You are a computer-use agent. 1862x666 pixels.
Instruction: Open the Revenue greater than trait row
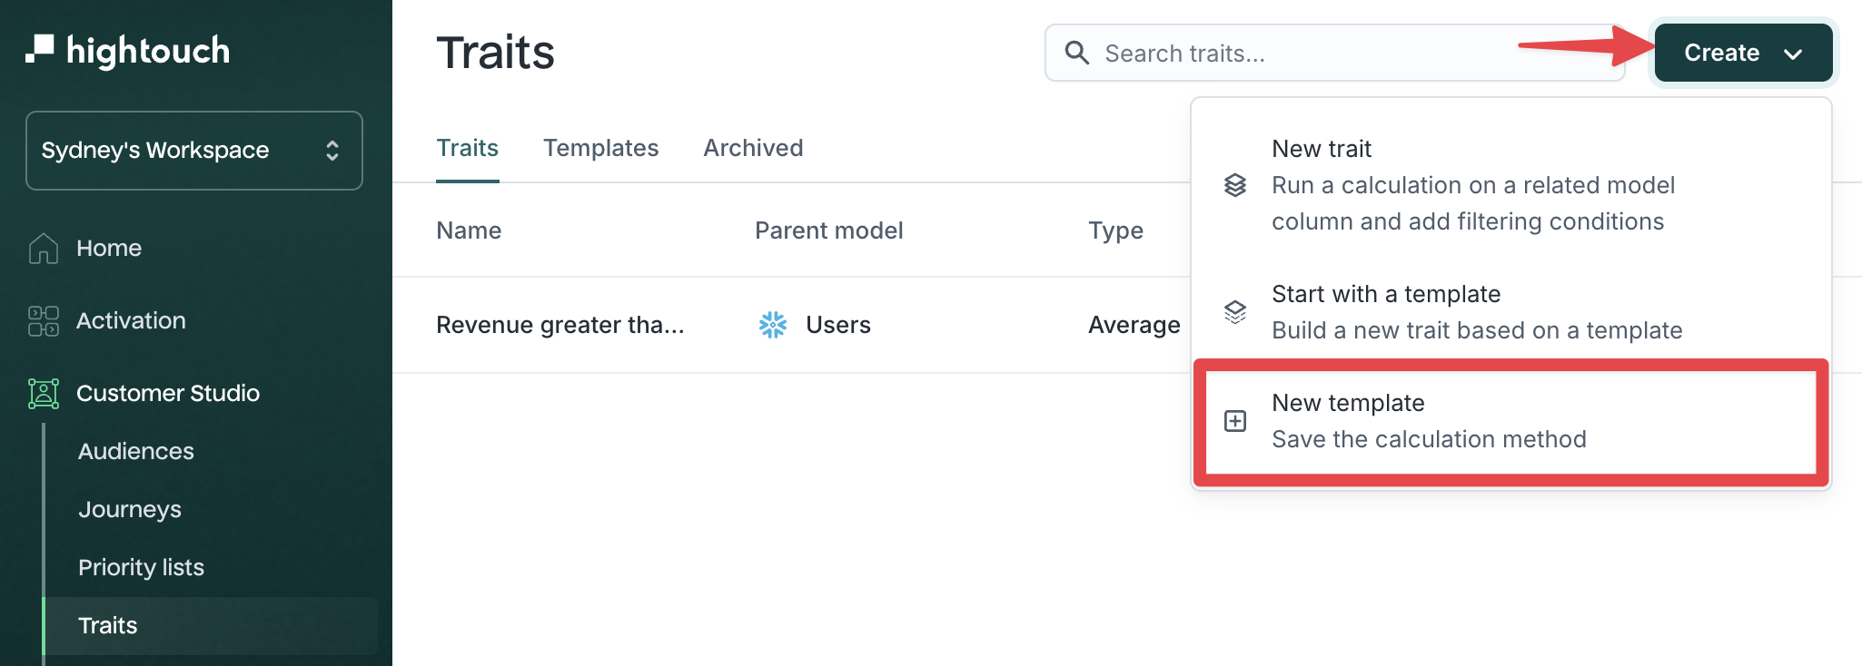[560, 325]
